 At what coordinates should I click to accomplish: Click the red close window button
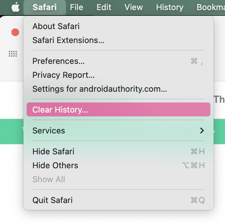point(15,32)
